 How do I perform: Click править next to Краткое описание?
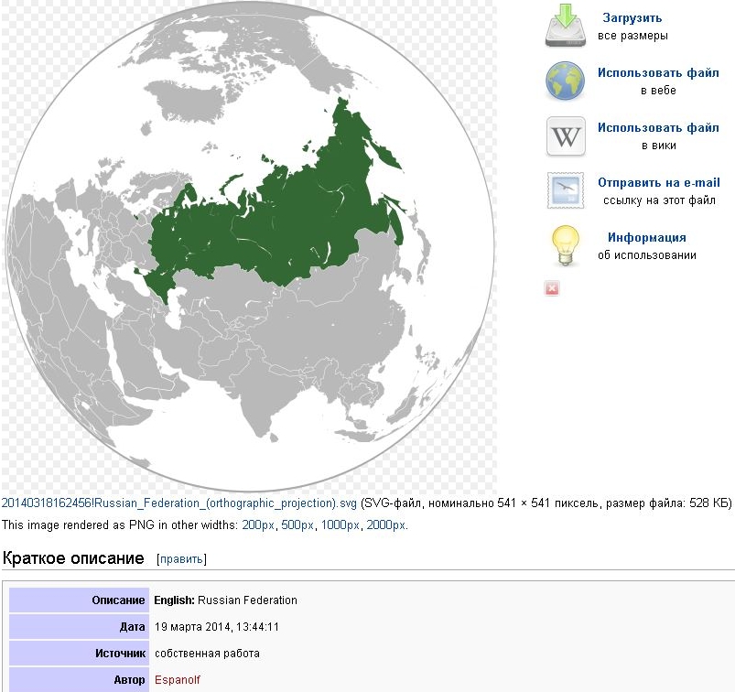tap(181, 559)
